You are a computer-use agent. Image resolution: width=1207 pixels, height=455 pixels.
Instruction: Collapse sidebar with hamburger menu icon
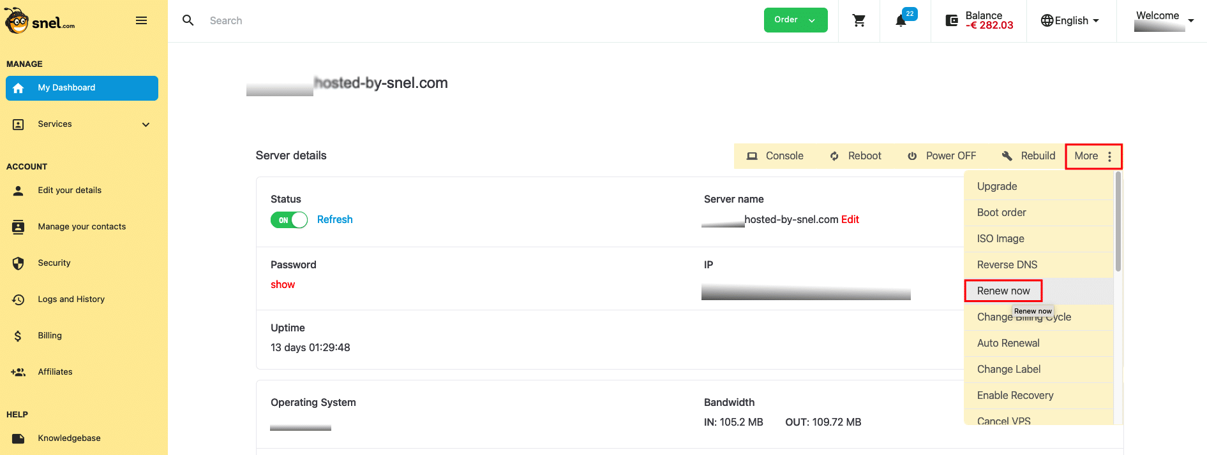pyautogui.click(x=142, y=21)
